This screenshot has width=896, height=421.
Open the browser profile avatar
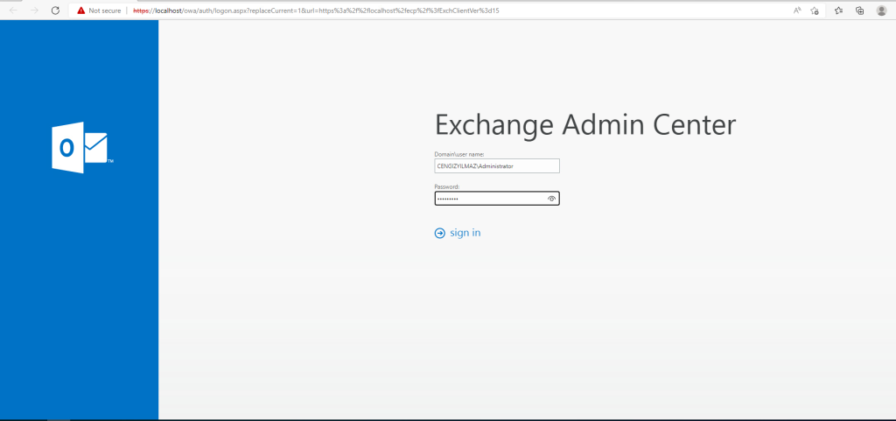point(881,11)
